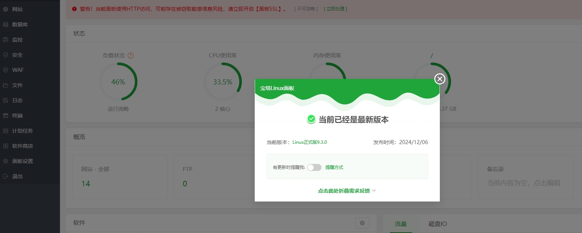
Task: Click the / disk partition label
Action: [x=432, y=56]
